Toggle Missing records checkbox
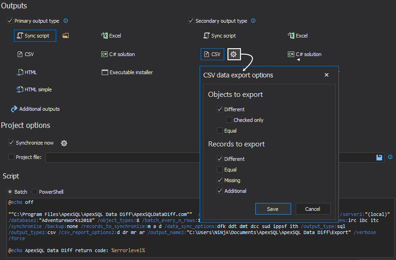The width and height of the screenshot is (396, 260). coord(220,180)
